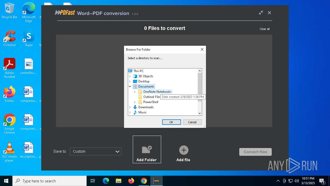Click folder tree scrollbar up arrow
The image size is (330, 186).
coord(200,71)
